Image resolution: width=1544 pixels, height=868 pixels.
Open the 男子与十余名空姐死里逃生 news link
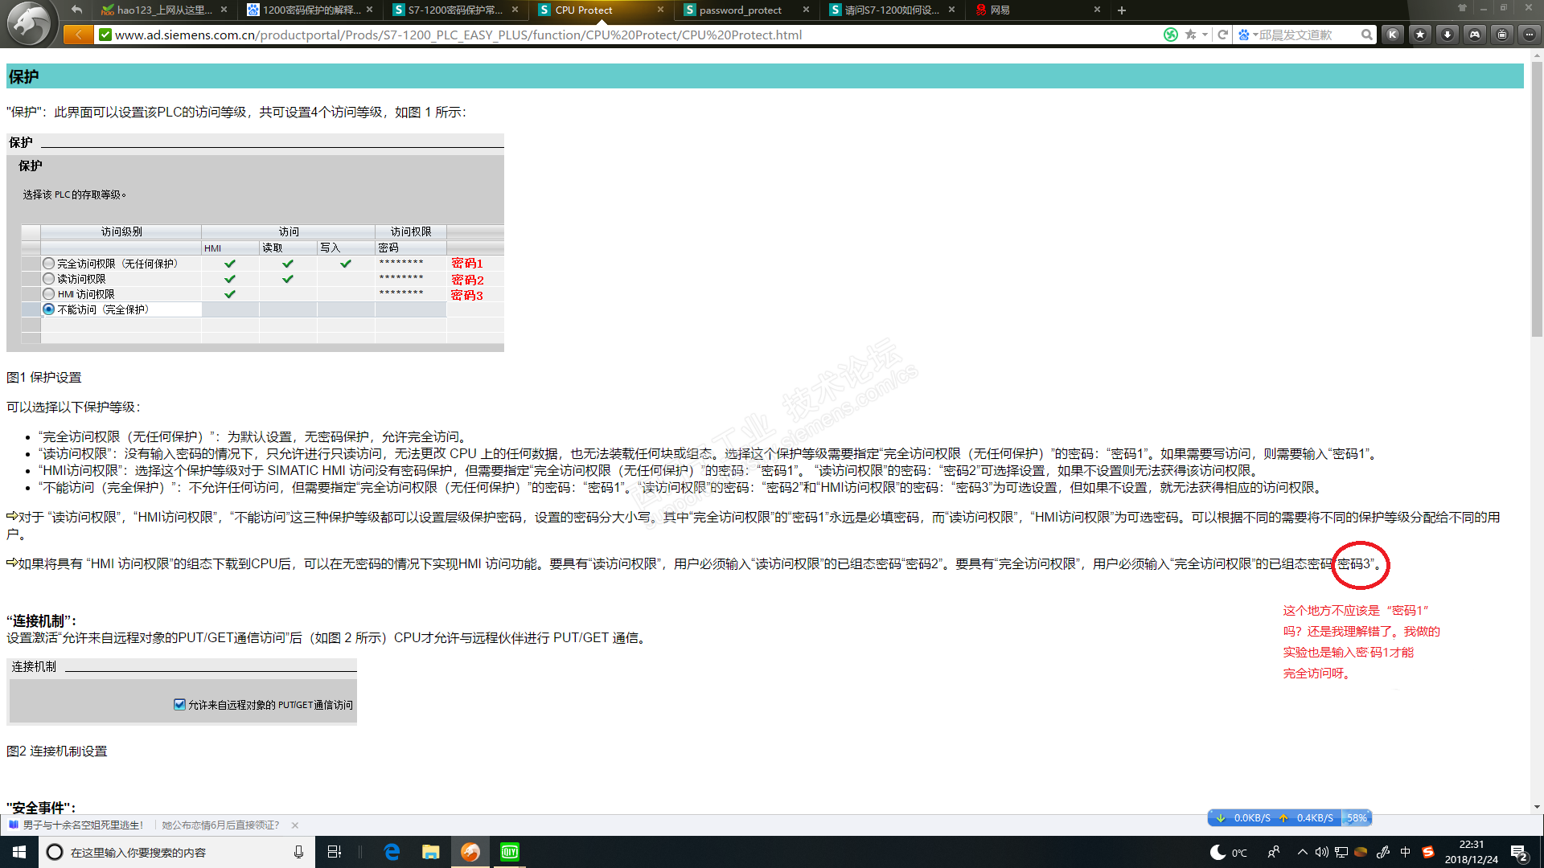click(82, 825)
